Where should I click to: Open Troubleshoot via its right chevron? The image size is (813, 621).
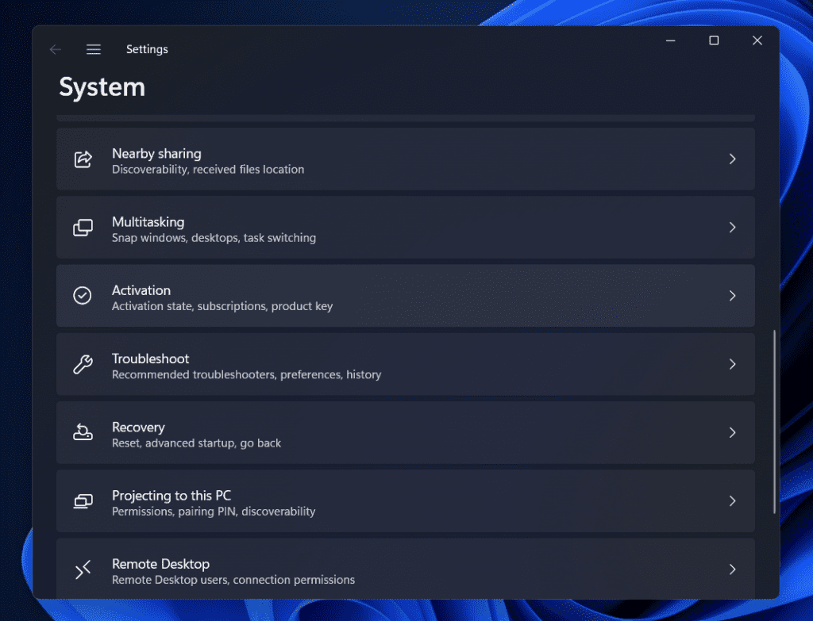(x=732, y=364)
